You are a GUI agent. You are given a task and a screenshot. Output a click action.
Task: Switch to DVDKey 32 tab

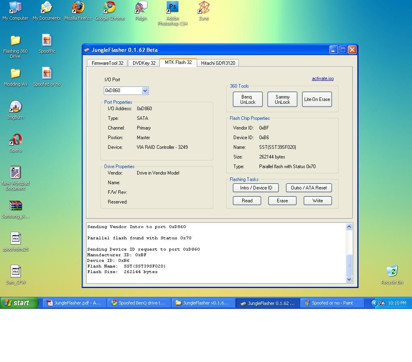pos(144,63)
